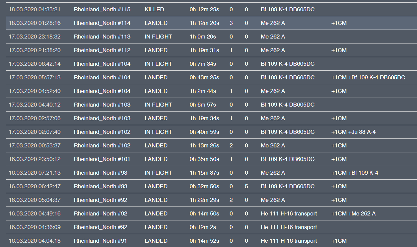Click the '+1CM +Me 262 A' reward text
Image resolution: width=417 pixels, height=247 pixels.
[x=353, y=214]
